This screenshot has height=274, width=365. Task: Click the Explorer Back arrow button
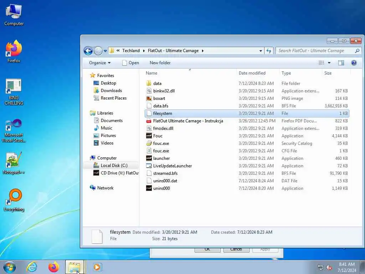pyautogui.click(x=88, y=51)
